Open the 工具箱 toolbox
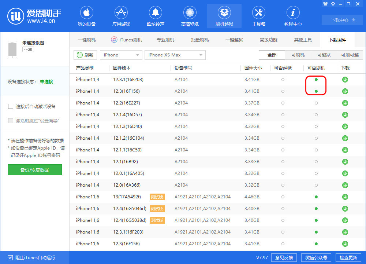This screenshot has height=264, width=366. coord(259,17)
